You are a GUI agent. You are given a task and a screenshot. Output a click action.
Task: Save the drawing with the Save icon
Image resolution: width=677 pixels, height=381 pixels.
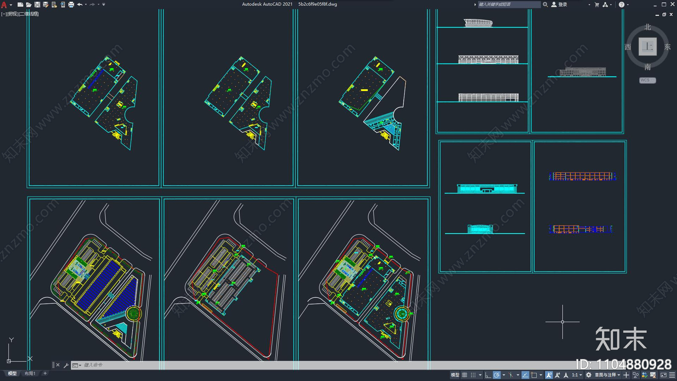coord(37,5)
